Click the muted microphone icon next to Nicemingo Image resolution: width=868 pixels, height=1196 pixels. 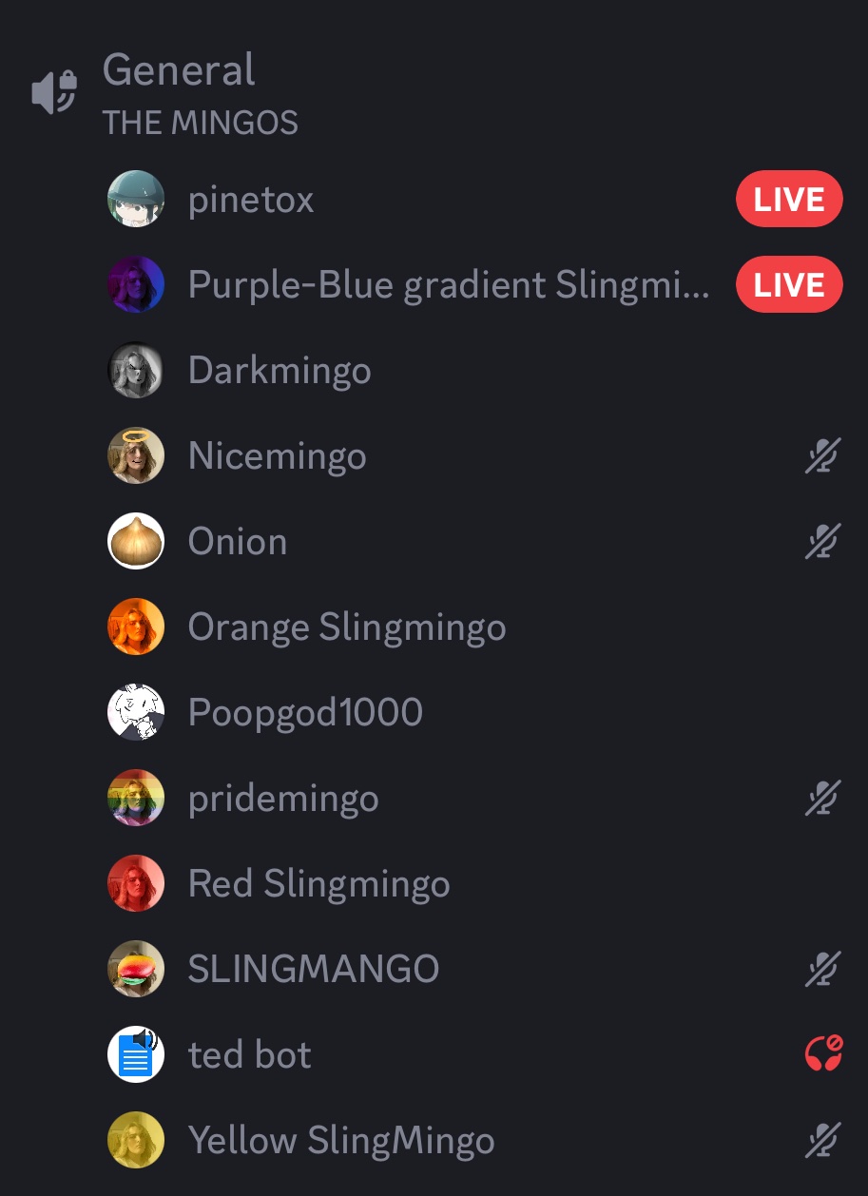822,456
